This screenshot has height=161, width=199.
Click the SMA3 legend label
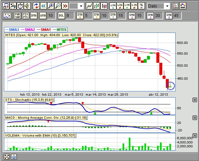point(14,30)
